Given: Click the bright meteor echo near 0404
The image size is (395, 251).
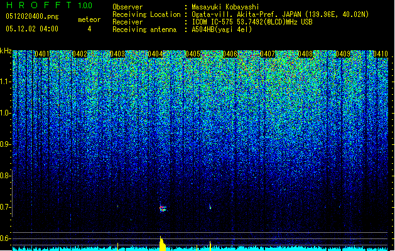Looking at the screenshot, I should (163, 208).
